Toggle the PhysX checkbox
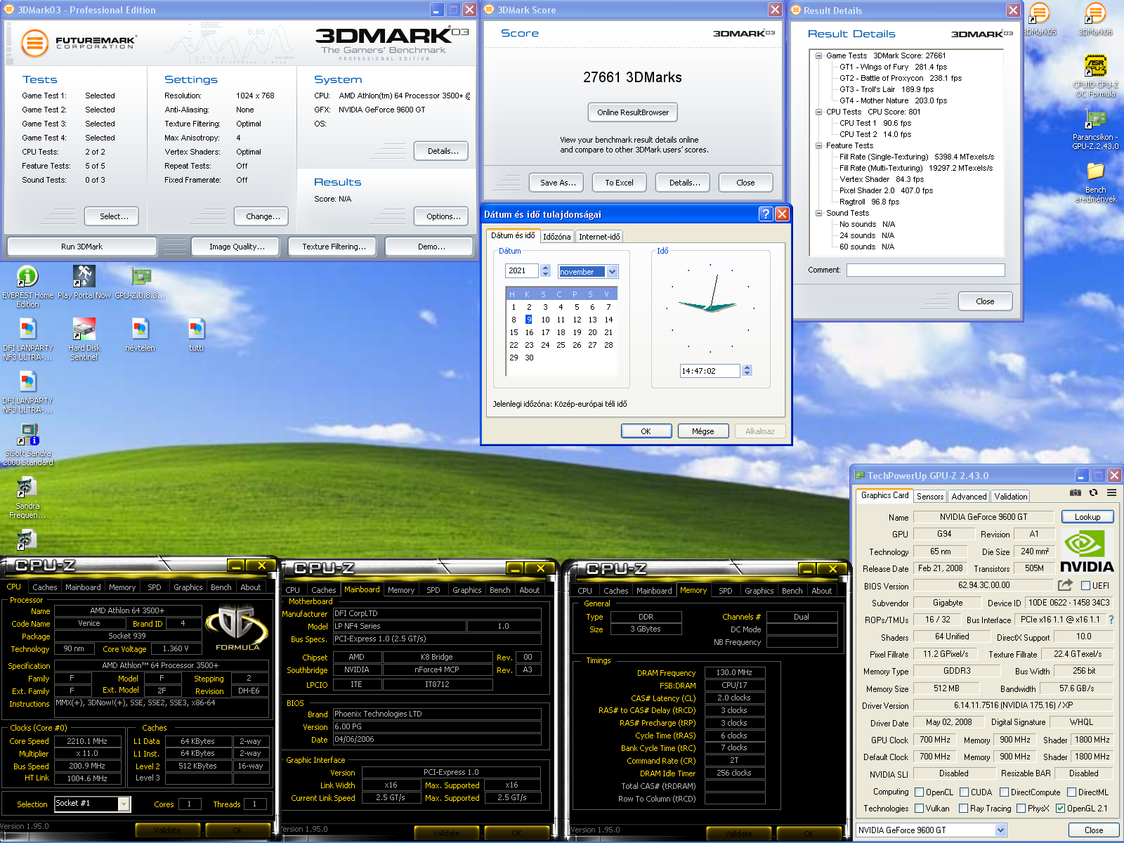Image resolution: width=1124 pixels, height=843 pixels. [1021, 809]
